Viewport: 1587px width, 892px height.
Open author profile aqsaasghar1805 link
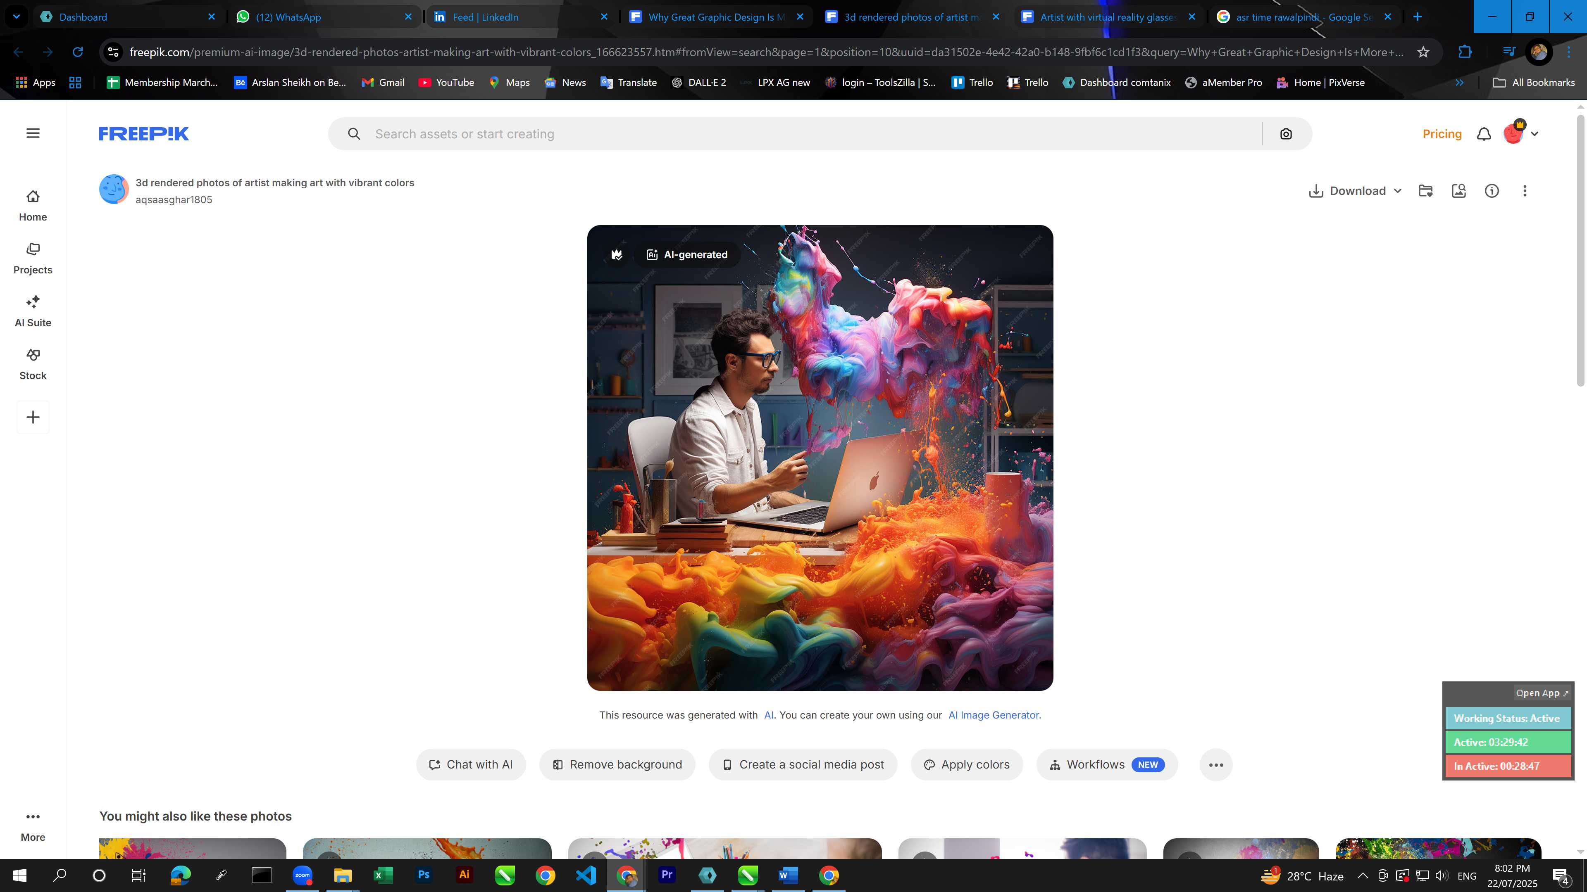174,200
